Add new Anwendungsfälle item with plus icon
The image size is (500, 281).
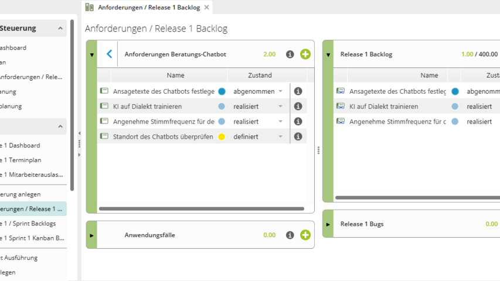pyautogui.click(x=305, y=235)
